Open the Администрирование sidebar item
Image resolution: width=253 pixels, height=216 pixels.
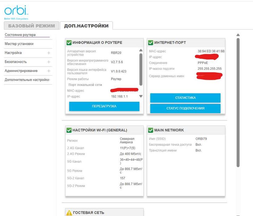tap(21, 71)
